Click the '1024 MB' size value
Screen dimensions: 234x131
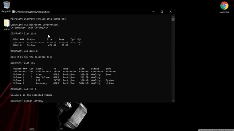(84, 83)
